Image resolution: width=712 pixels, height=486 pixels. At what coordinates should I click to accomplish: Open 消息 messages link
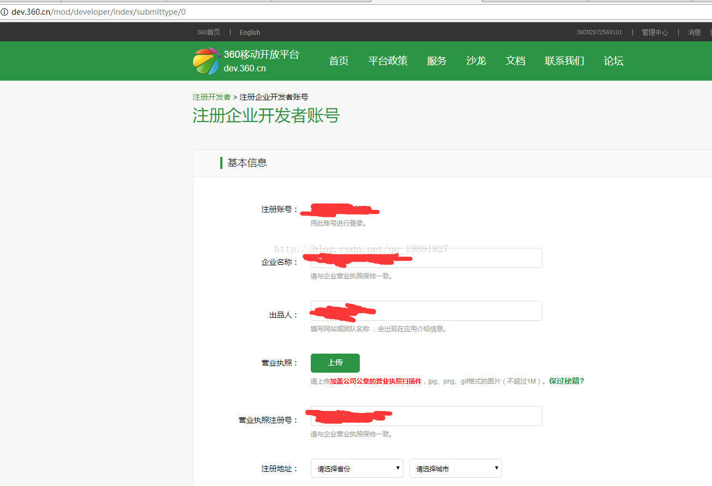(x=694, y=32)
